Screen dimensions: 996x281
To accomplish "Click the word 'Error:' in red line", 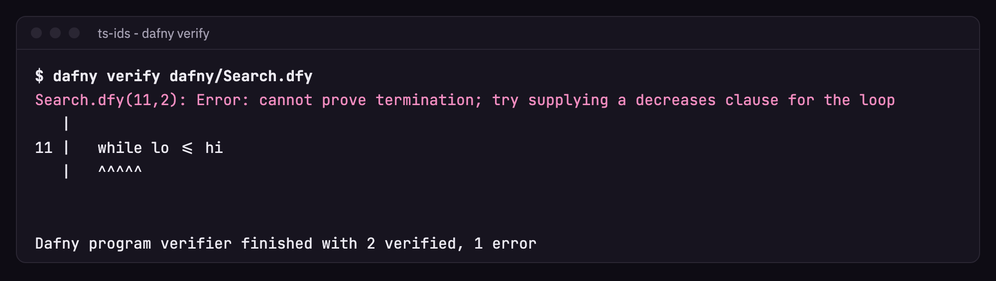I will coord(223,100).
